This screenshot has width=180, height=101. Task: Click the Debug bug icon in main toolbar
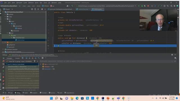[142, 6]
